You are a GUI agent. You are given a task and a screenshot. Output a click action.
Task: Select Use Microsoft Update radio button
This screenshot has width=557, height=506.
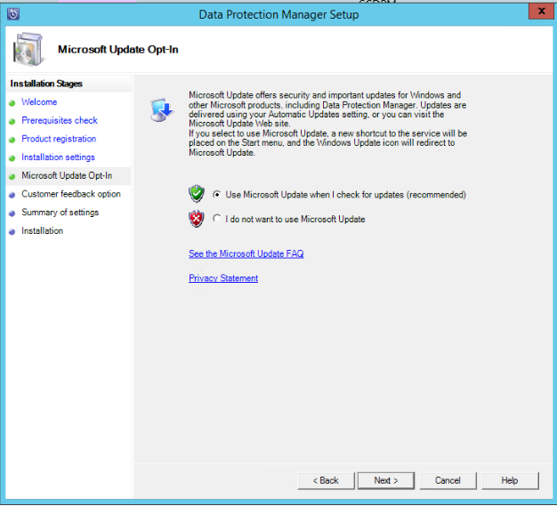(x=217, y=195)
